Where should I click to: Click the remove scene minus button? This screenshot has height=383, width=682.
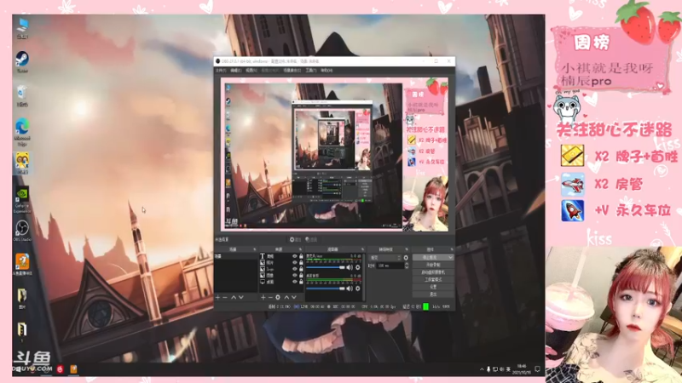(x=225, y=297)
